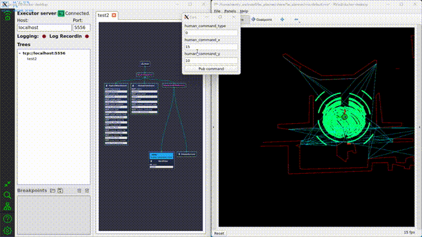The height and width of the screenshot is (237, 422).
Task: Click the Port 5556 field
Action: (x=82, y=28)
